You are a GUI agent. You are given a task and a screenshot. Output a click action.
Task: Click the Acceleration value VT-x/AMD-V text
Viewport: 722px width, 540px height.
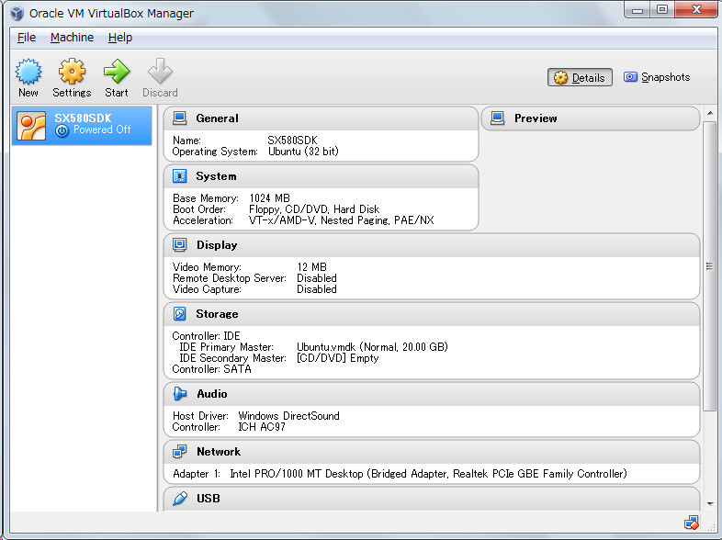341,220
